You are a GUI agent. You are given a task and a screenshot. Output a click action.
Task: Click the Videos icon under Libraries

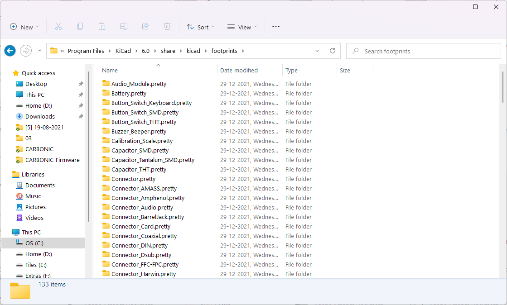tap(19, 218)
